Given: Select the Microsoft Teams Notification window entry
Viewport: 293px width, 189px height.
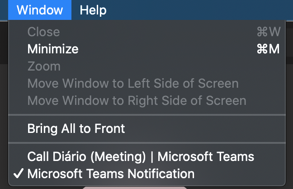Looking at the screenshot, I should tap(111, 173).
